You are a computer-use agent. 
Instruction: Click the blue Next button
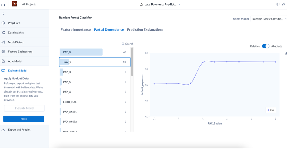(24, 119)
